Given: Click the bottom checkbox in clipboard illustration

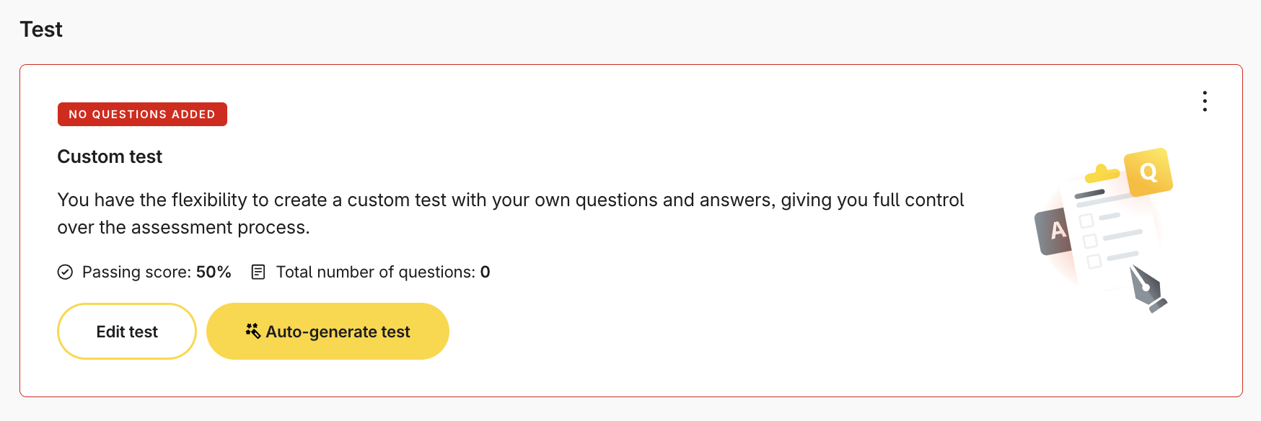Looking at the screenshot, I should click(1094, 261).
